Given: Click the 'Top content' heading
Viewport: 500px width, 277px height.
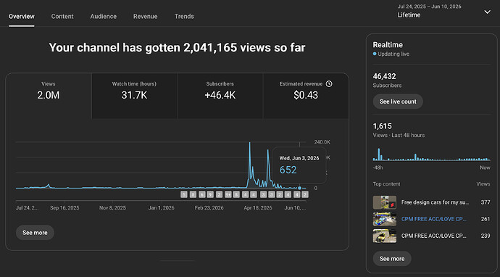Looking at the screenshot, I should point(386,183).
